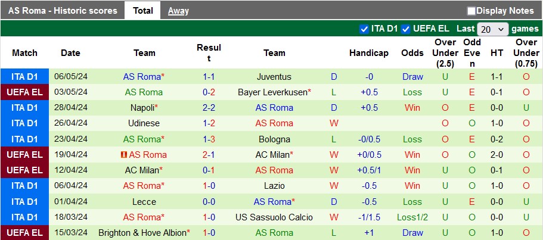Viewport: 543px width, 240px height.
Task: Click the ITA D1 badge for 06/05/24 match
Action: [24, 77]
